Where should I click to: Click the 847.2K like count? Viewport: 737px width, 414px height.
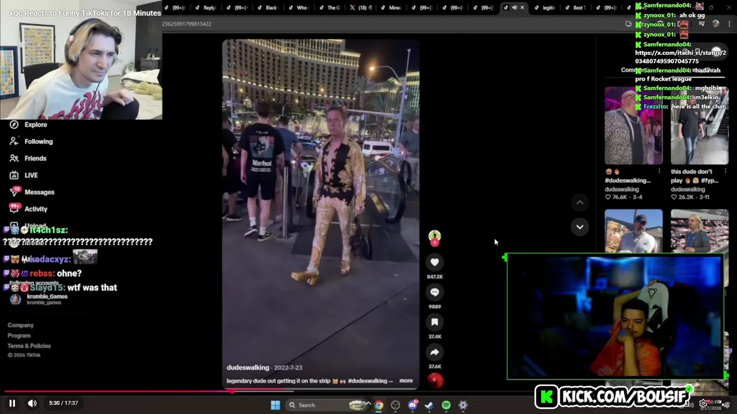click(x=435, y=277)
